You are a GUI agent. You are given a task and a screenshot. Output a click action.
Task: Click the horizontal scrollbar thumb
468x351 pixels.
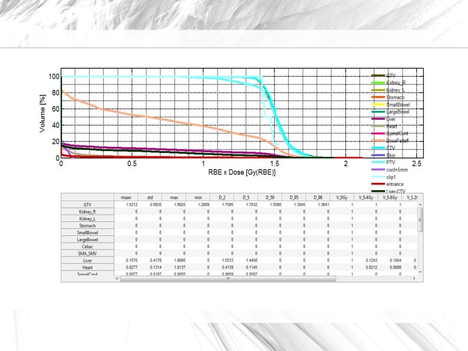(x=228, y=278)
